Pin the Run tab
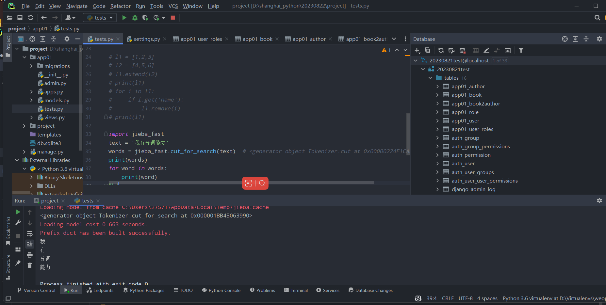Screen dimensions: 606x305 point(18,263)
